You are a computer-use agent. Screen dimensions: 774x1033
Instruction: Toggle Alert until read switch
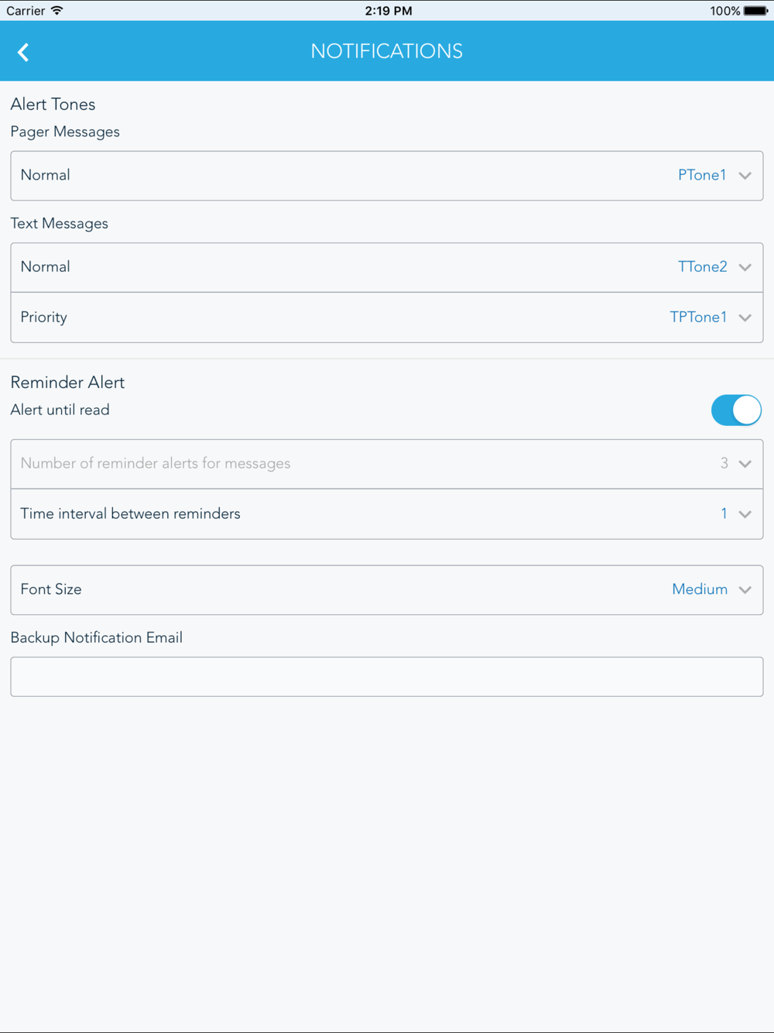pyautogui.click(x=736, y=410)
